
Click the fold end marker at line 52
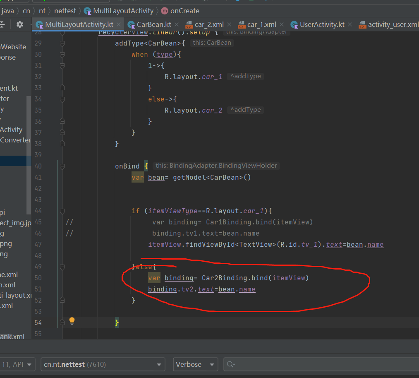point(62,301)
